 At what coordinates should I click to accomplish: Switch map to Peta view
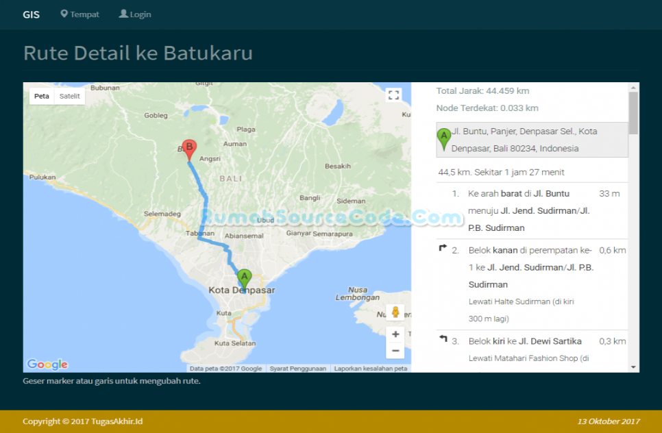click(40, 96)
